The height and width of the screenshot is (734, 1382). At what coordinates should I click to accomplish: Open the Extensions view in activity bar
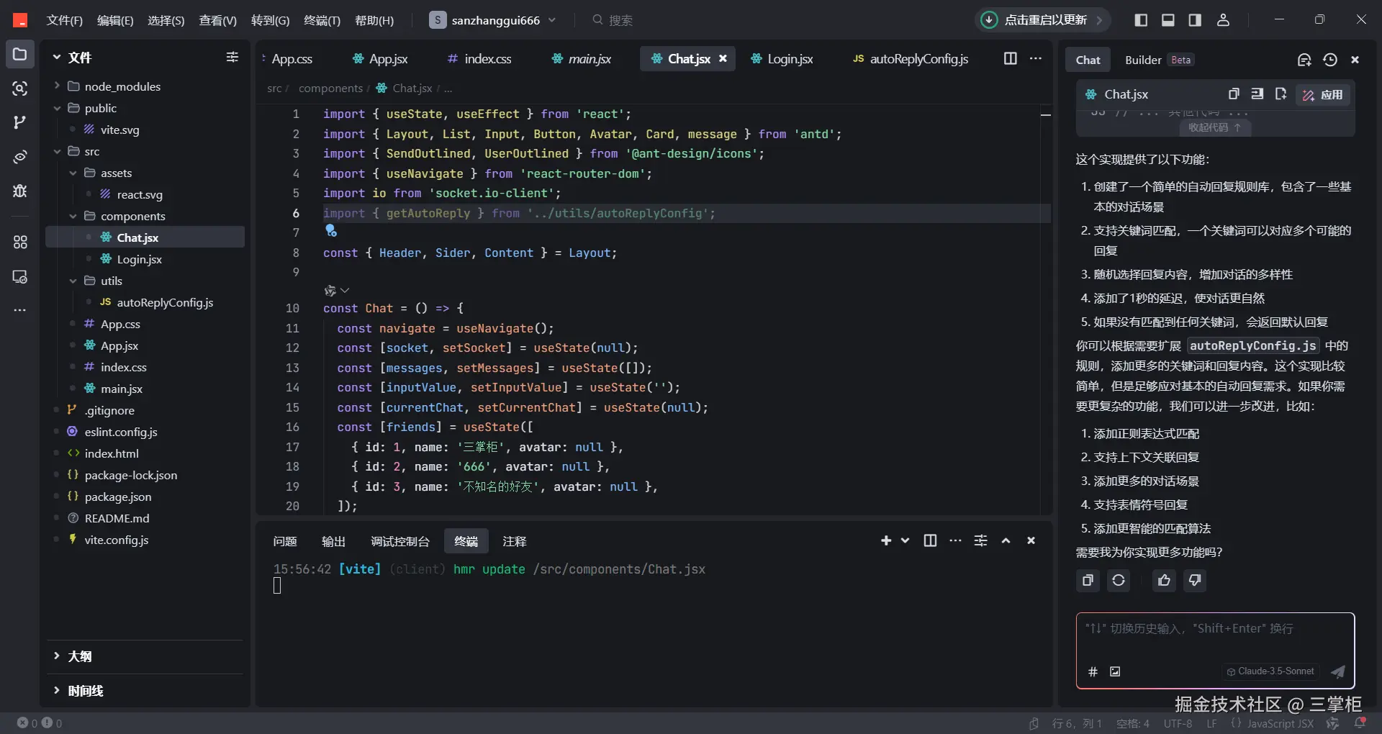[x=20, y=243]
